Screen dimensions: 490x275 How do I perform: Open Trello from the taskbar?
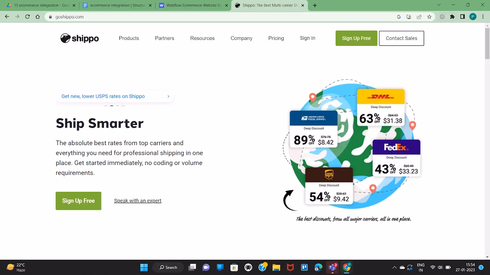(x=304, y=267)
